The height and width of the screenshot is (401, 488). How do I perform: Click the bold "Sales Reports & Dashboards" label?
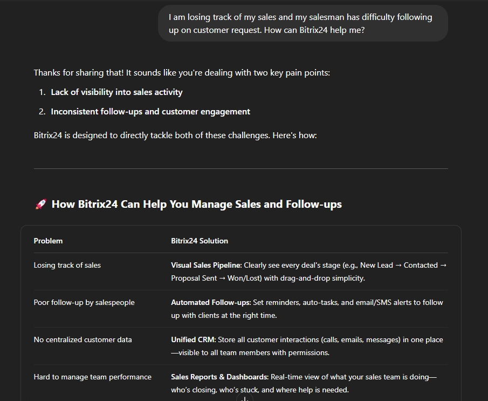219,377
